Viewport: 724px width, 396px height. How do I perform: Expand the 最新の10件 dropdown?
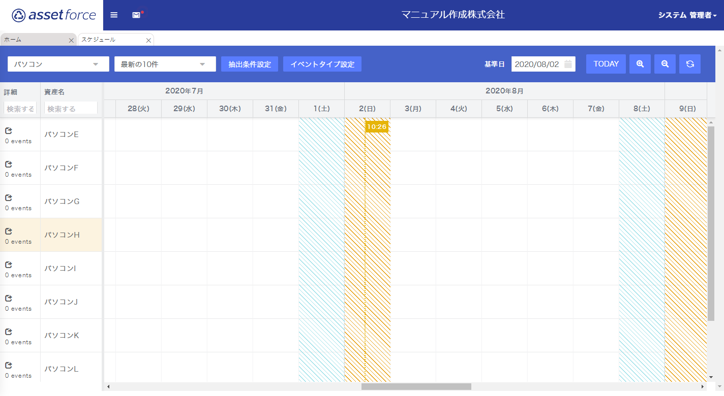pos(165,64)
